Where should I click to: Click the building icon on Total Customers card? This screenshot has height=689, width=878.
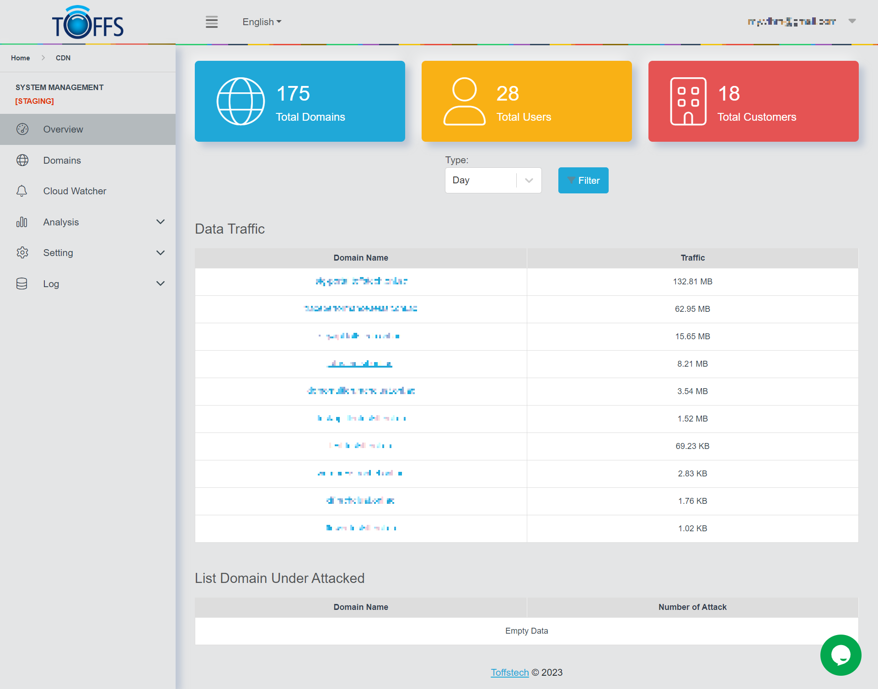(x=688, y=101)
